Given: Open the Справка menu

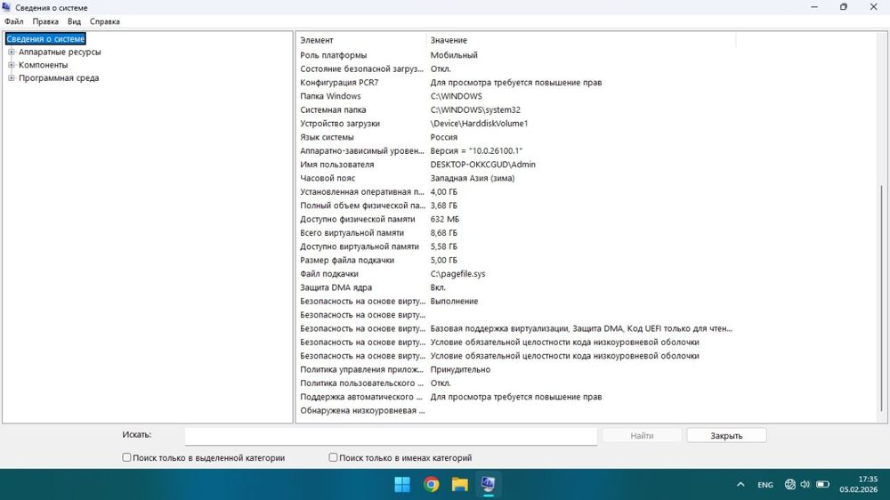Looking at the screenshot, I should pos(105,21).
